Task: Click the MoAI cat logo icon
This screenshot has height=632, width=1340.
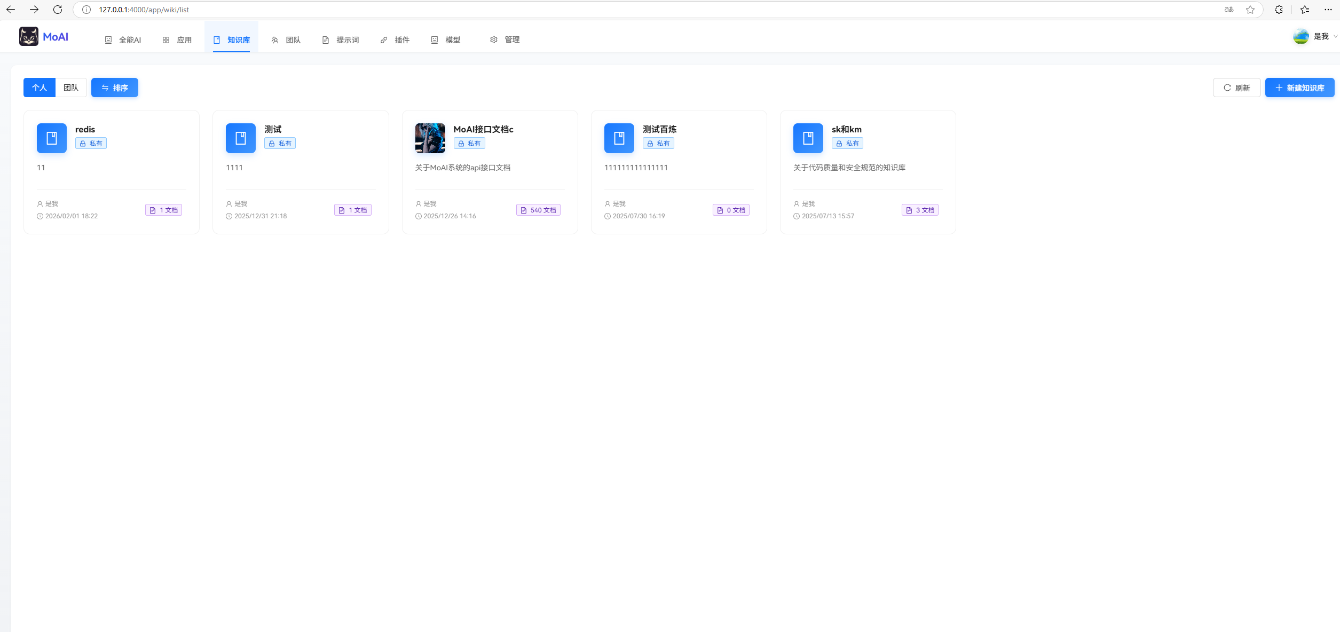Action: (29, 36)
